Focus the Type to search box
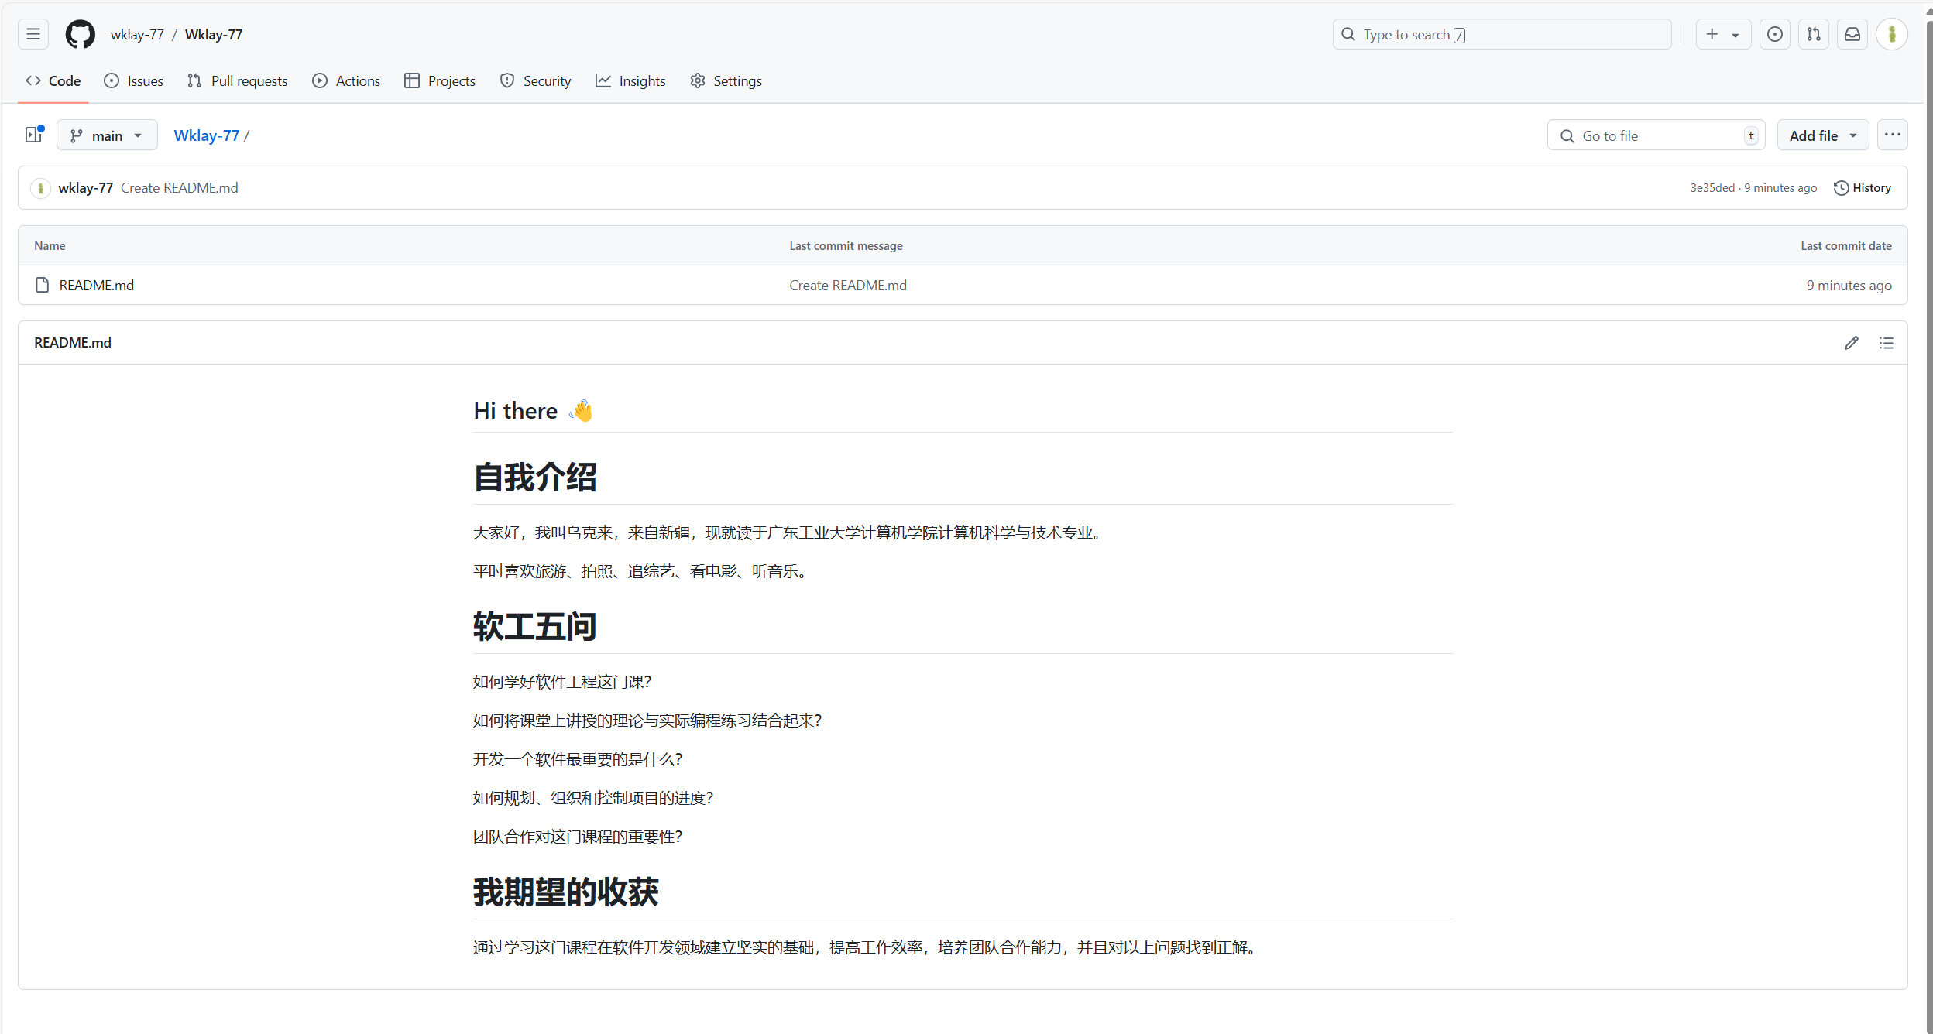The width and height of the screenshot is (1933, 1034). (x=1501, y=35)
